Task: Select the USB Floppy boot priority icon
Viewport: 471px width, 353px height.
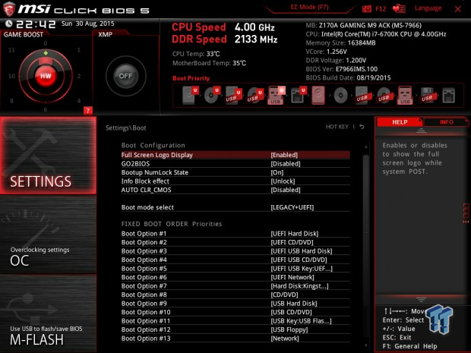Action: pos(427,95)
